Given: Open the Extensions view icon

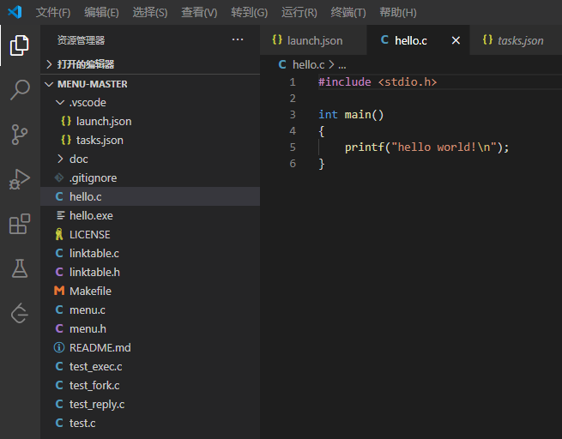Looking at the screenshot, I should 20,225.
